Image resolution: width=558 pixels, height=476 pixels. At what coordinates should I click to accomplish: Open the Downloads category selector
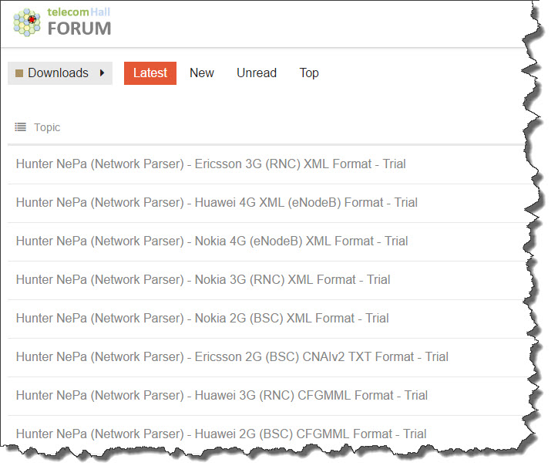click(60, 73)
